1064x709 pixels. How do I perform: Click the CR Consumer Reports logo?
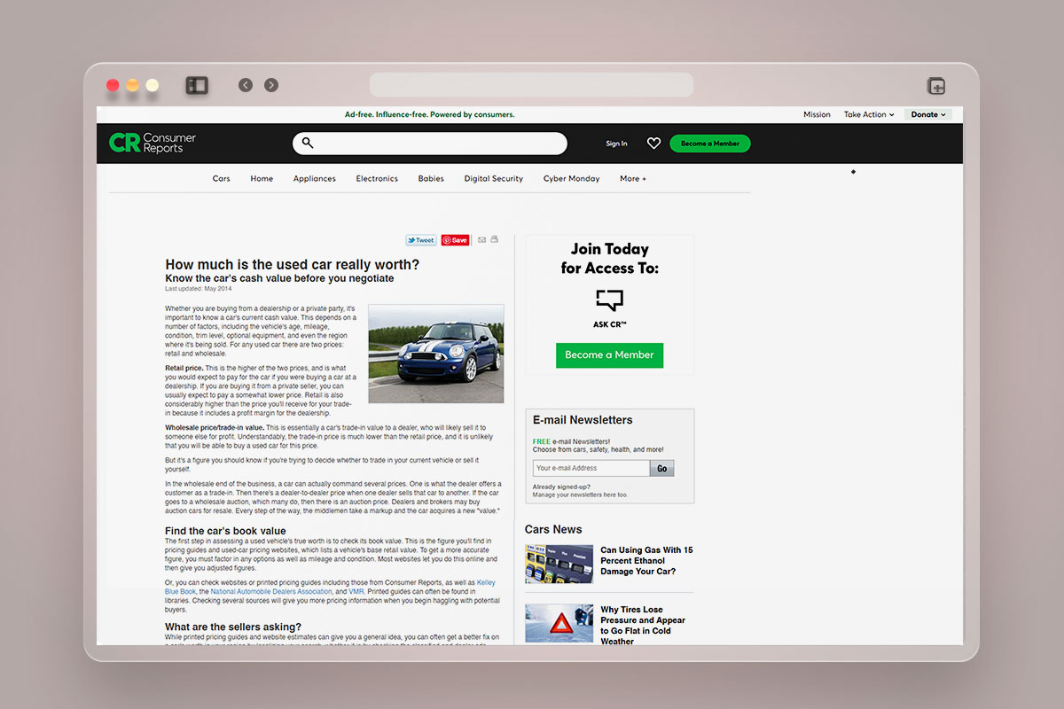click(153, 143)
